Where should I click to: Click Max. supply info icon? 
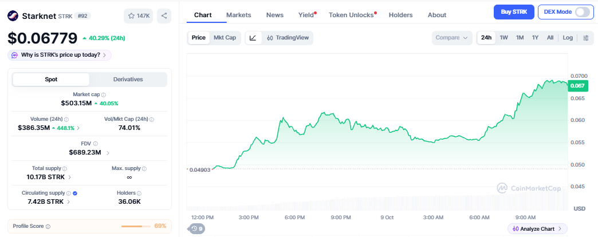(x=144, y=168)
